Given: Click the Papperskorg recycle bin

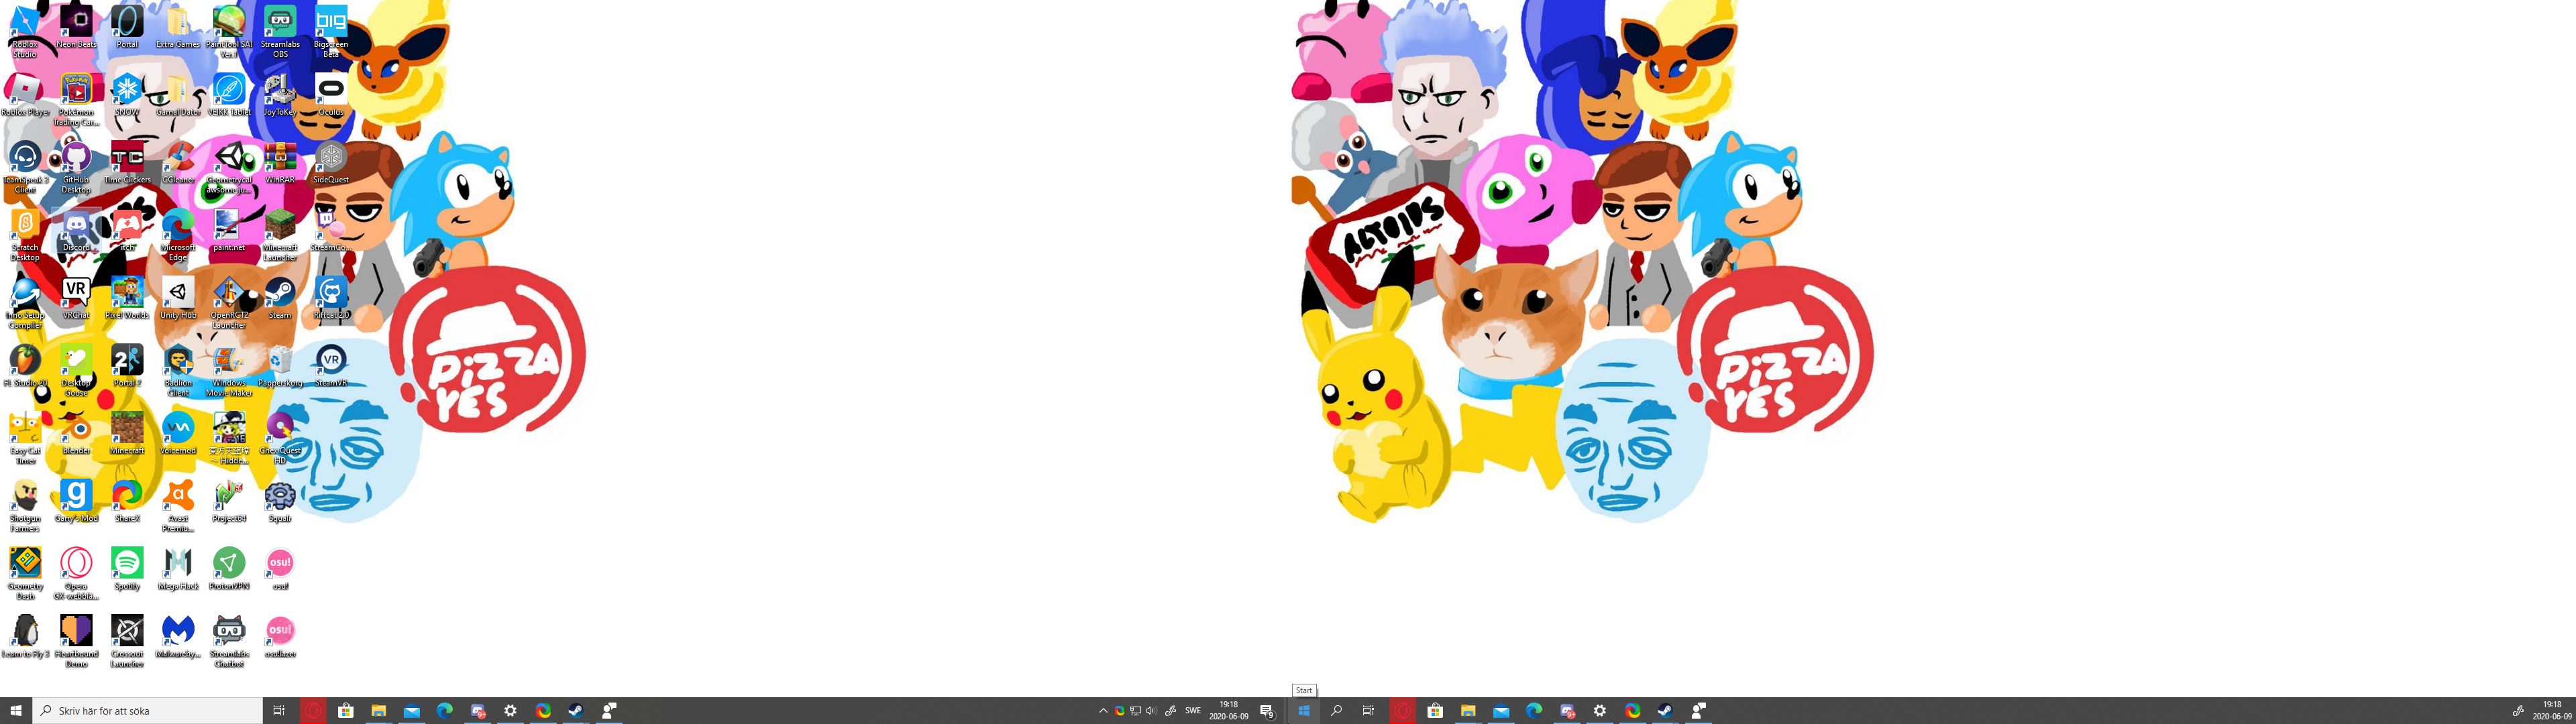Looking at the screenshot, I should pos(280,366).
